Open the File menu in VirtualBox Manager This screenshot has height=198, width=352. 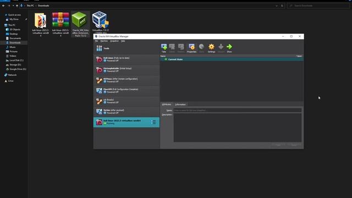click(x=96, y=41)
